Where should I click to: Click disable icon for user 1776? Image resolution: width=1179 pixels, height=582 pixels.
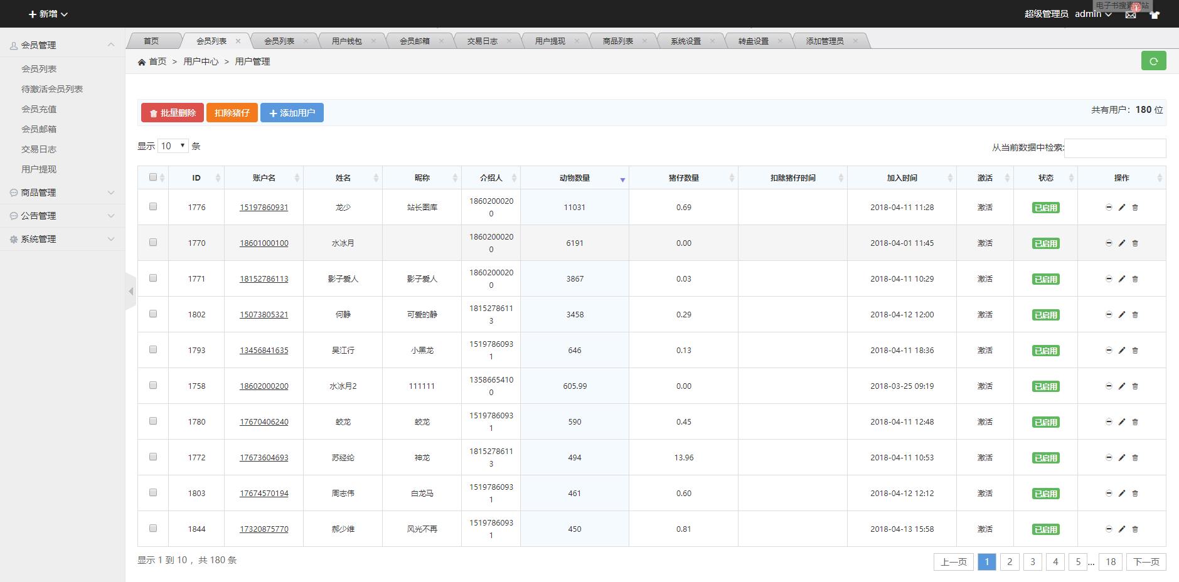point(1109,208)
